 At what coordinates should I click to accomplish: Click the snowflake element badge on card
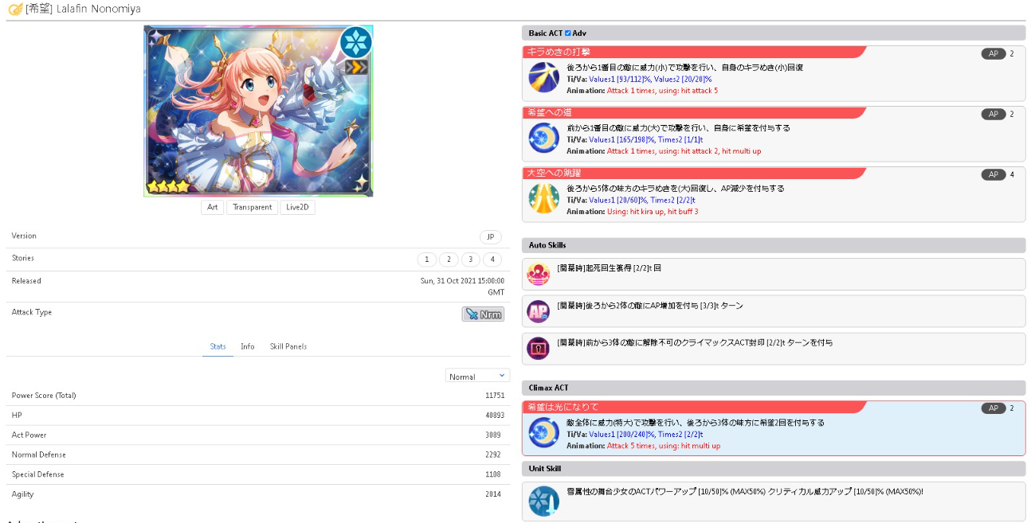tap(355, 42)
